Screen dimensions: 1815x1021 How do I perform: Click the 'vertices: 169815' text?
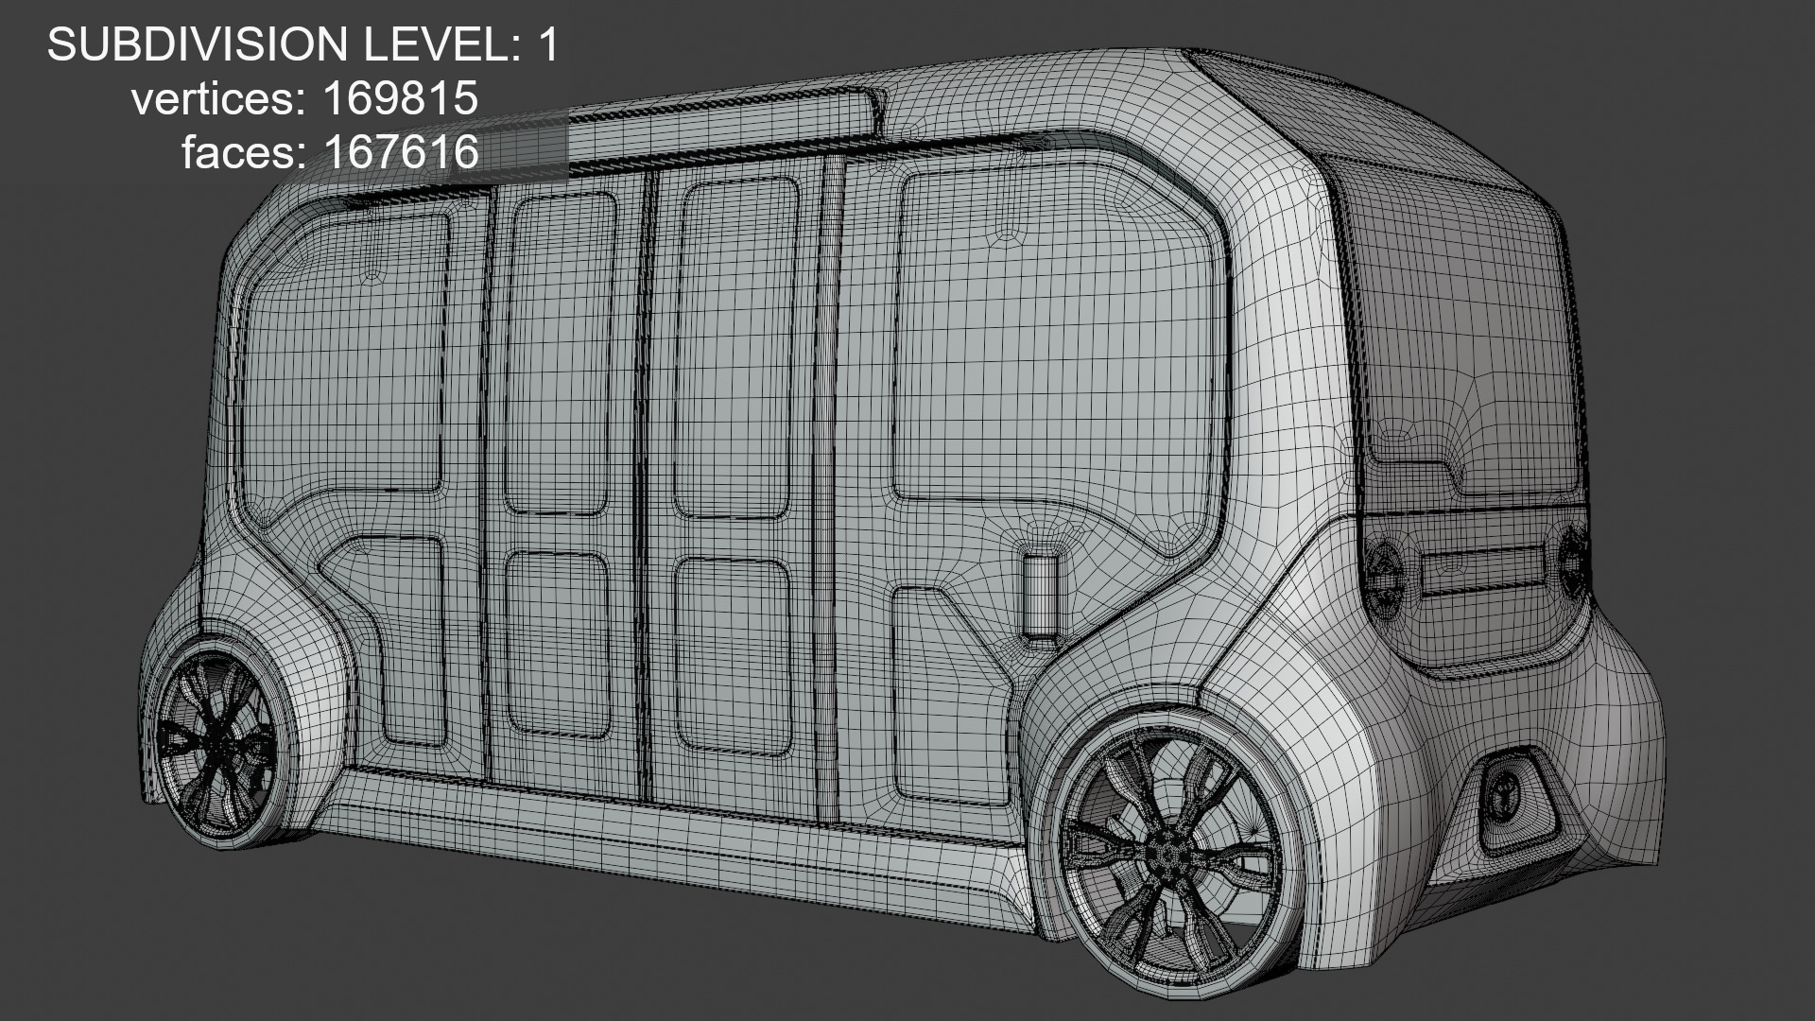305,98
